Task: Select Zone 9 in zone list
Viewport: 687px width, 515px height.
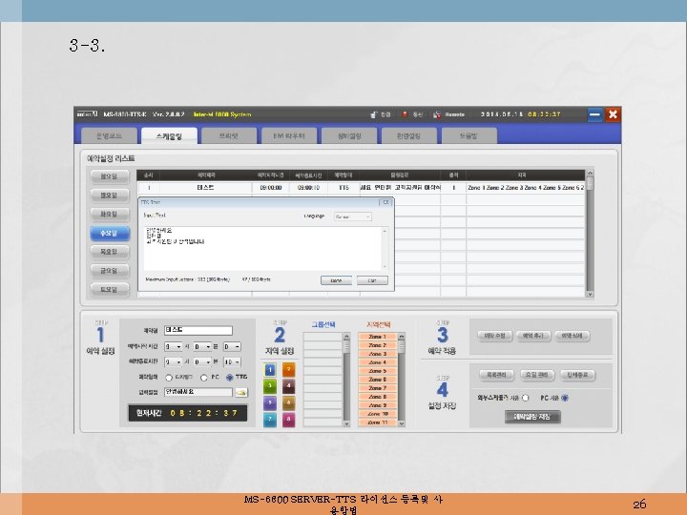Action: [378, 405]
